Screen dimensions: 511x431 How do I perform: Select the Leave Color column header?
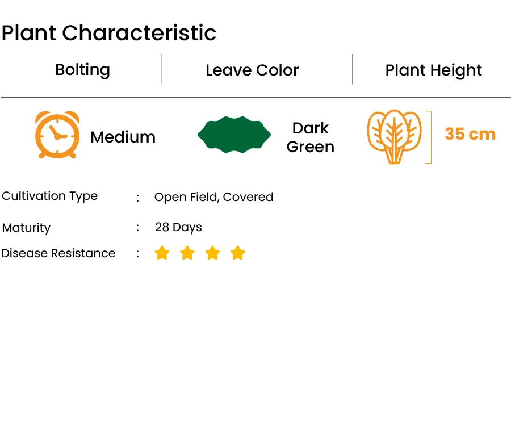pos(252,70)
